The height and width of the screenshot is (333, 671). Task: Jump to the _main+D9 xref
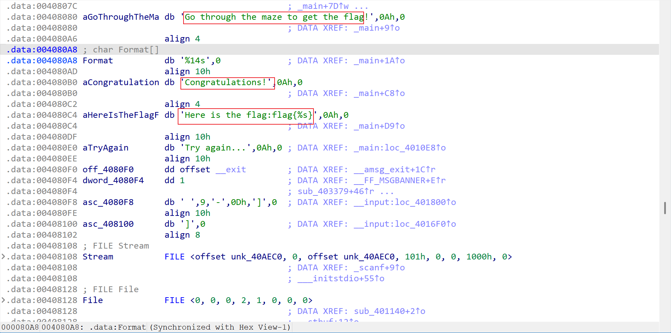[379, 126]
